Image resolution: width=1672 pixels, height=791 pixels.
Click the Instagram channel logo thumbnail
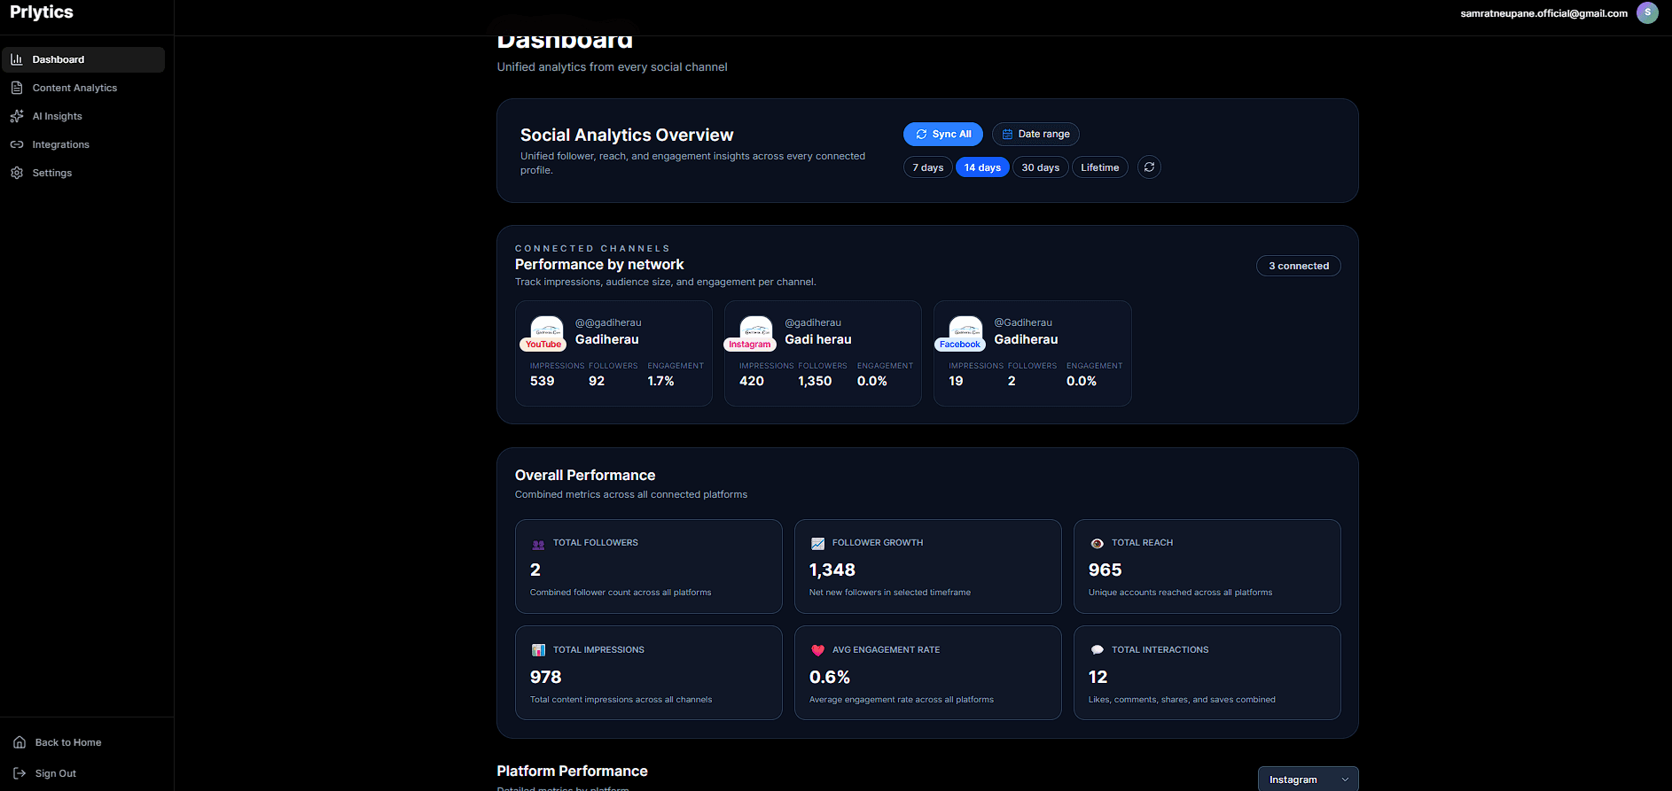(x=755, y=330)
